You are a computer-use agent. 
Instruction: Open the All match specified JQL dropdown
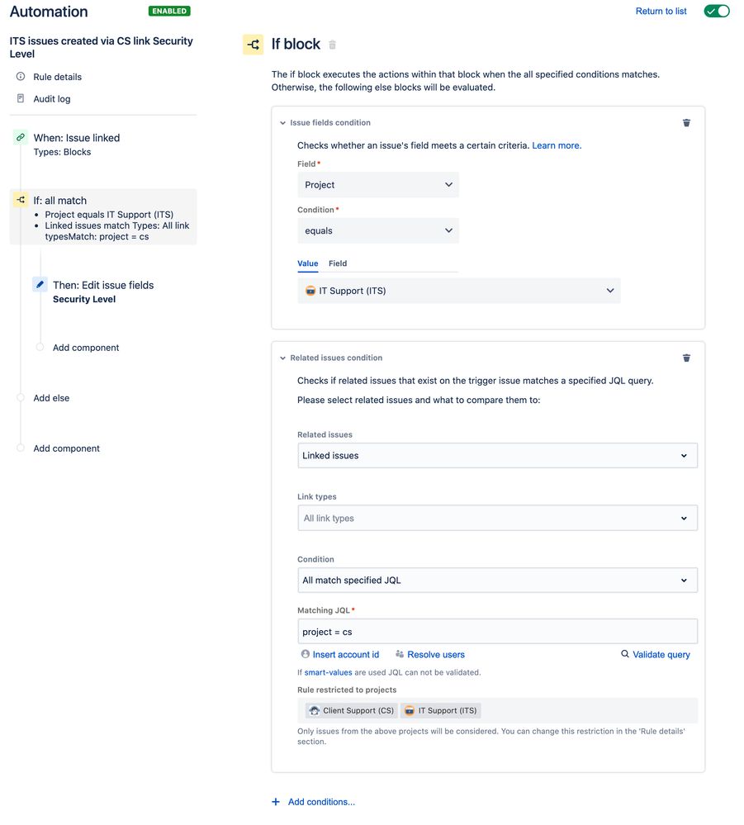(497, 581)
